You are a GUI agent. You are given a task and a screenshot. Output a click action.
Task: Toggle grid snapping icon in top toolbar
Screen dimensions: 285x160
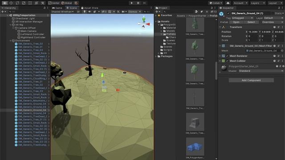(x=76, y=3)
